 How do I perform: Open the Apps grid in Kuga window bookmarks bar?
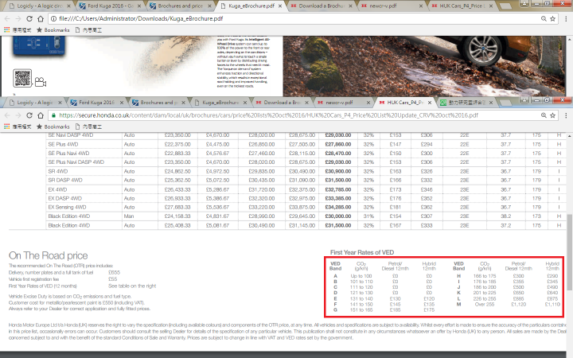[x=7, y=30]
